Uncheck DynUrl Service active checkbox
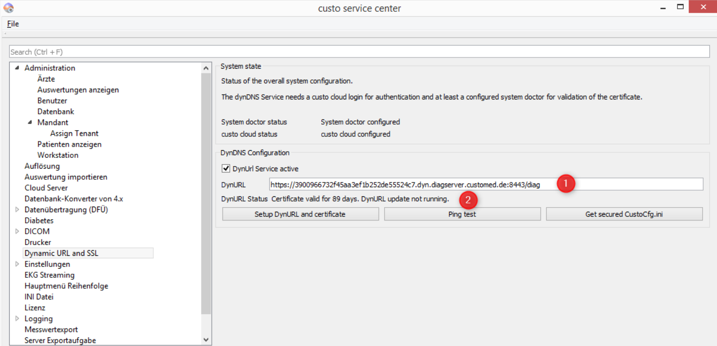The width and height of the screenshot is (717, 346). click(226, 168)
